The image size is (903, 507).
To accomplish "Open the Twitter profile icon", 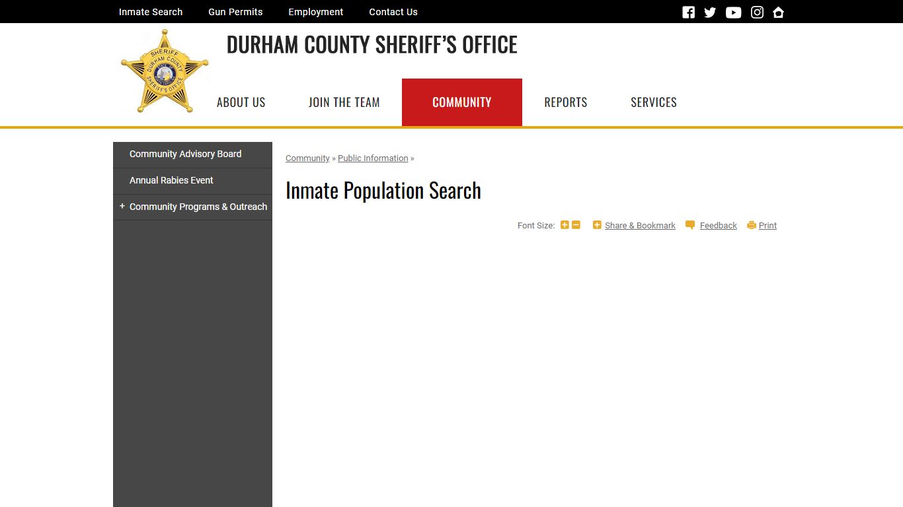I will click(710, 12).
